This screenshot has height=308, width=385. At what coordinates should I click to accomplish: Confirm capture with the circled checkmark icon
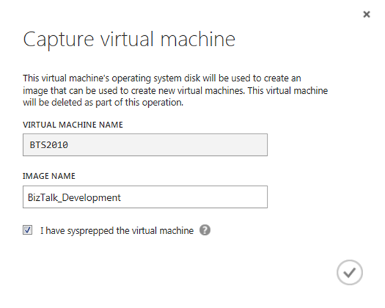350,273
